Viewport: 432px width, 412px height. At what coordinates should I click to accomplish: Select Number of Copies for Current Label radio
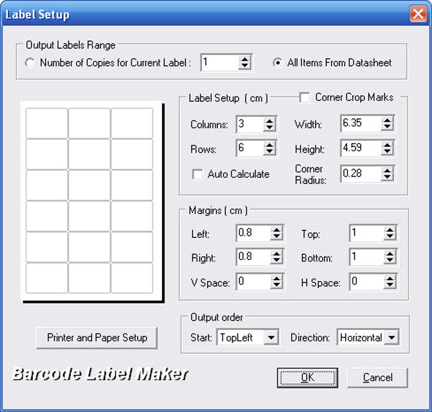pyautogui.click(x=30, y=63)
